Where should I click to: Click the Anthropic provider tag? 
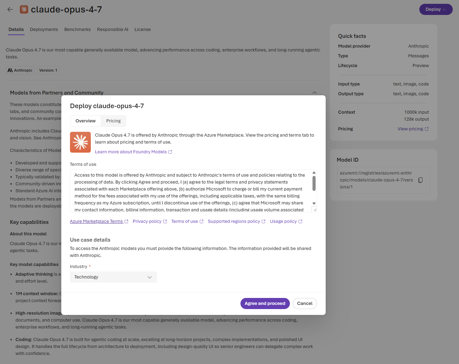coord(20,70)
